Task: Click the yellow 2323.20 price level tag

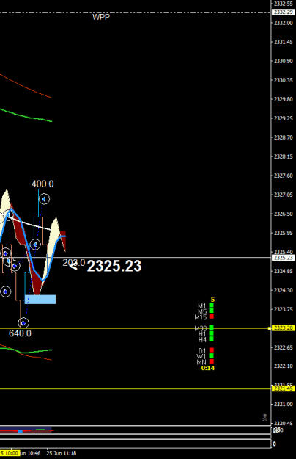Action: (x=283, y=328)
